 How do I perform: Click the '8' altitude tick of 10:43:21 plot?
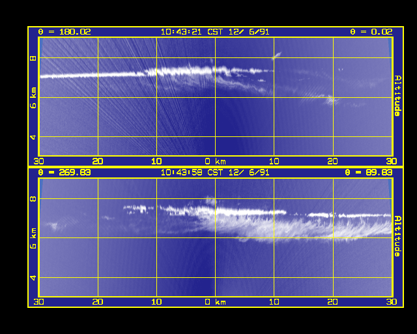pos(33,58)
